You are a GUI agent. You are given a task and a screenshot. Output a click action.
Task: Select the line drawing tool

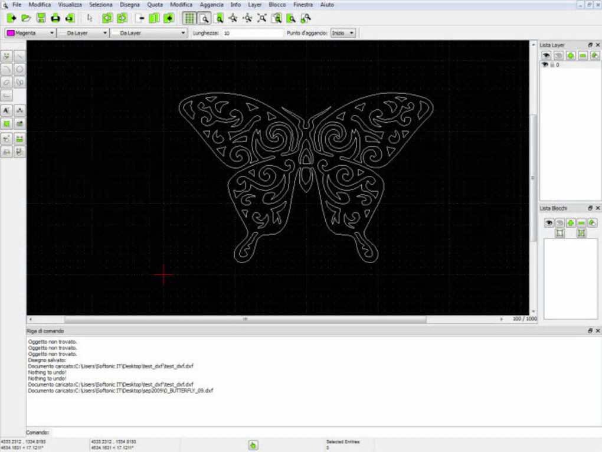click(19, 56)
